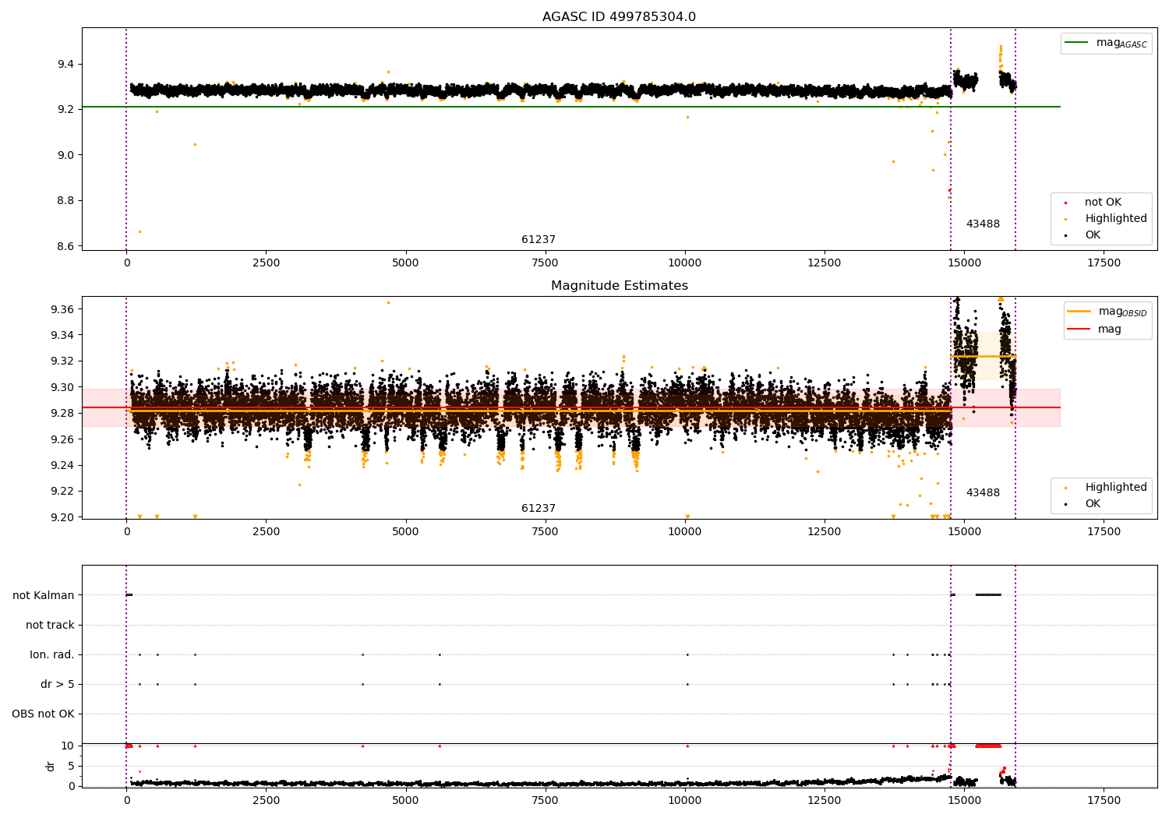Click the '12500' x-axis tick under top plot
Image resolution: width=1169 pixels, height=818 pixels.
(825, 263)
